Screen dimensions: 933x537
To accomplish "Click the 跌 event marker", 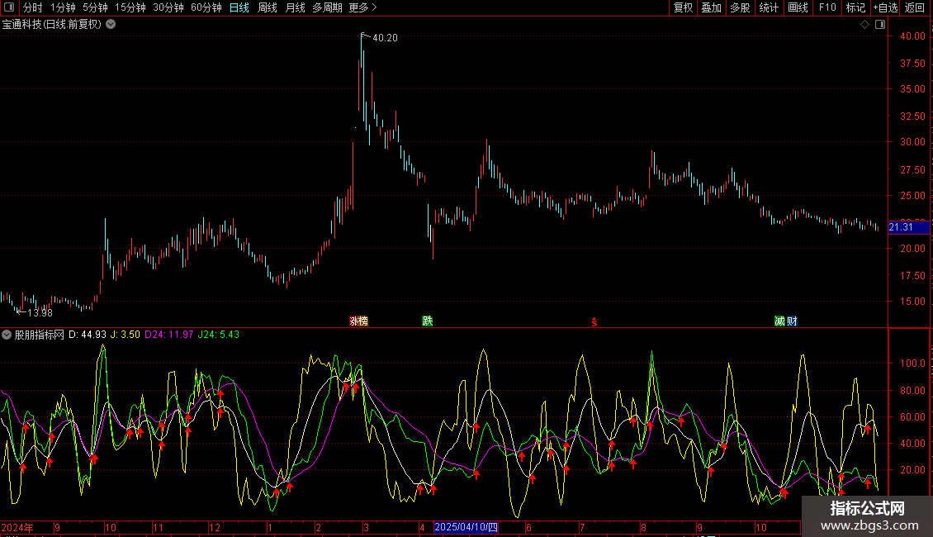I will point(427,321).
